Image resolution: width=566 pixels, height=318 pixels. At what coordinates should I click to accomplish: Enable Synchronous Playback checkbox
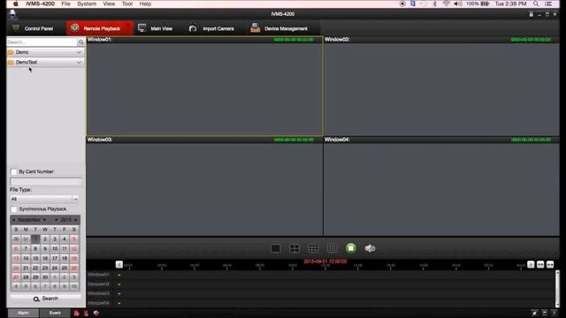pyautogui.click(x=14, y=209)
